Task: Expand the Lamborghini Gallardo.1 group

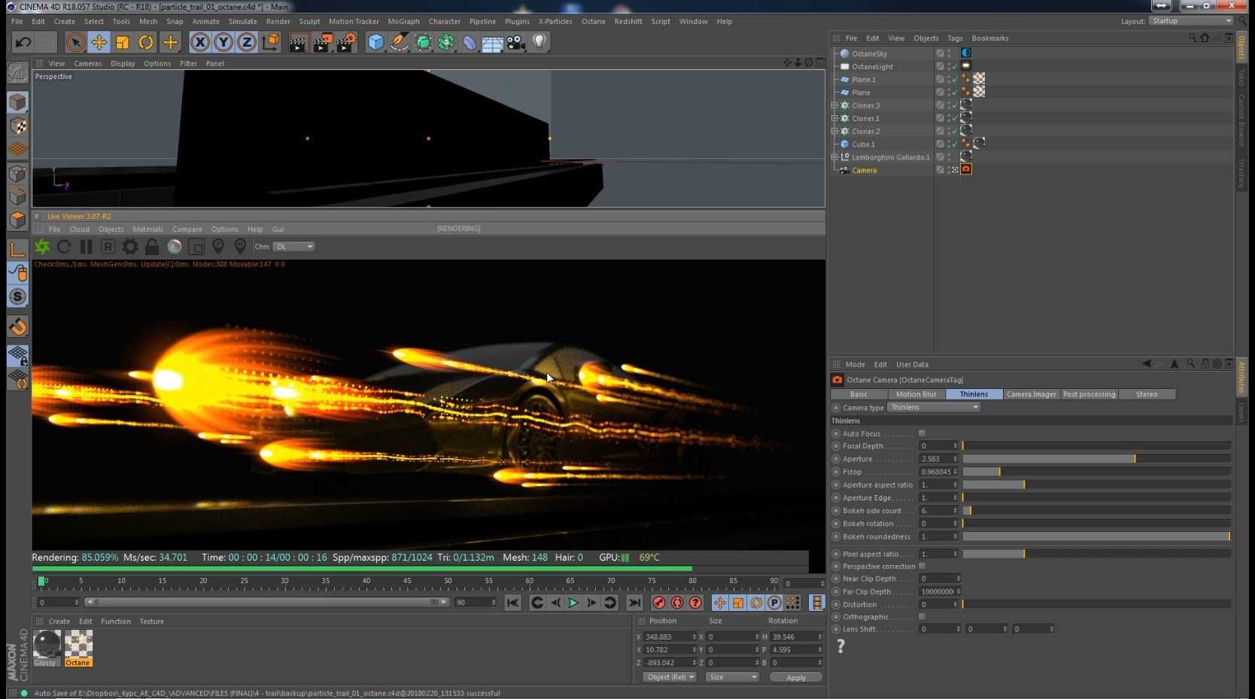Action: (834, 157)
